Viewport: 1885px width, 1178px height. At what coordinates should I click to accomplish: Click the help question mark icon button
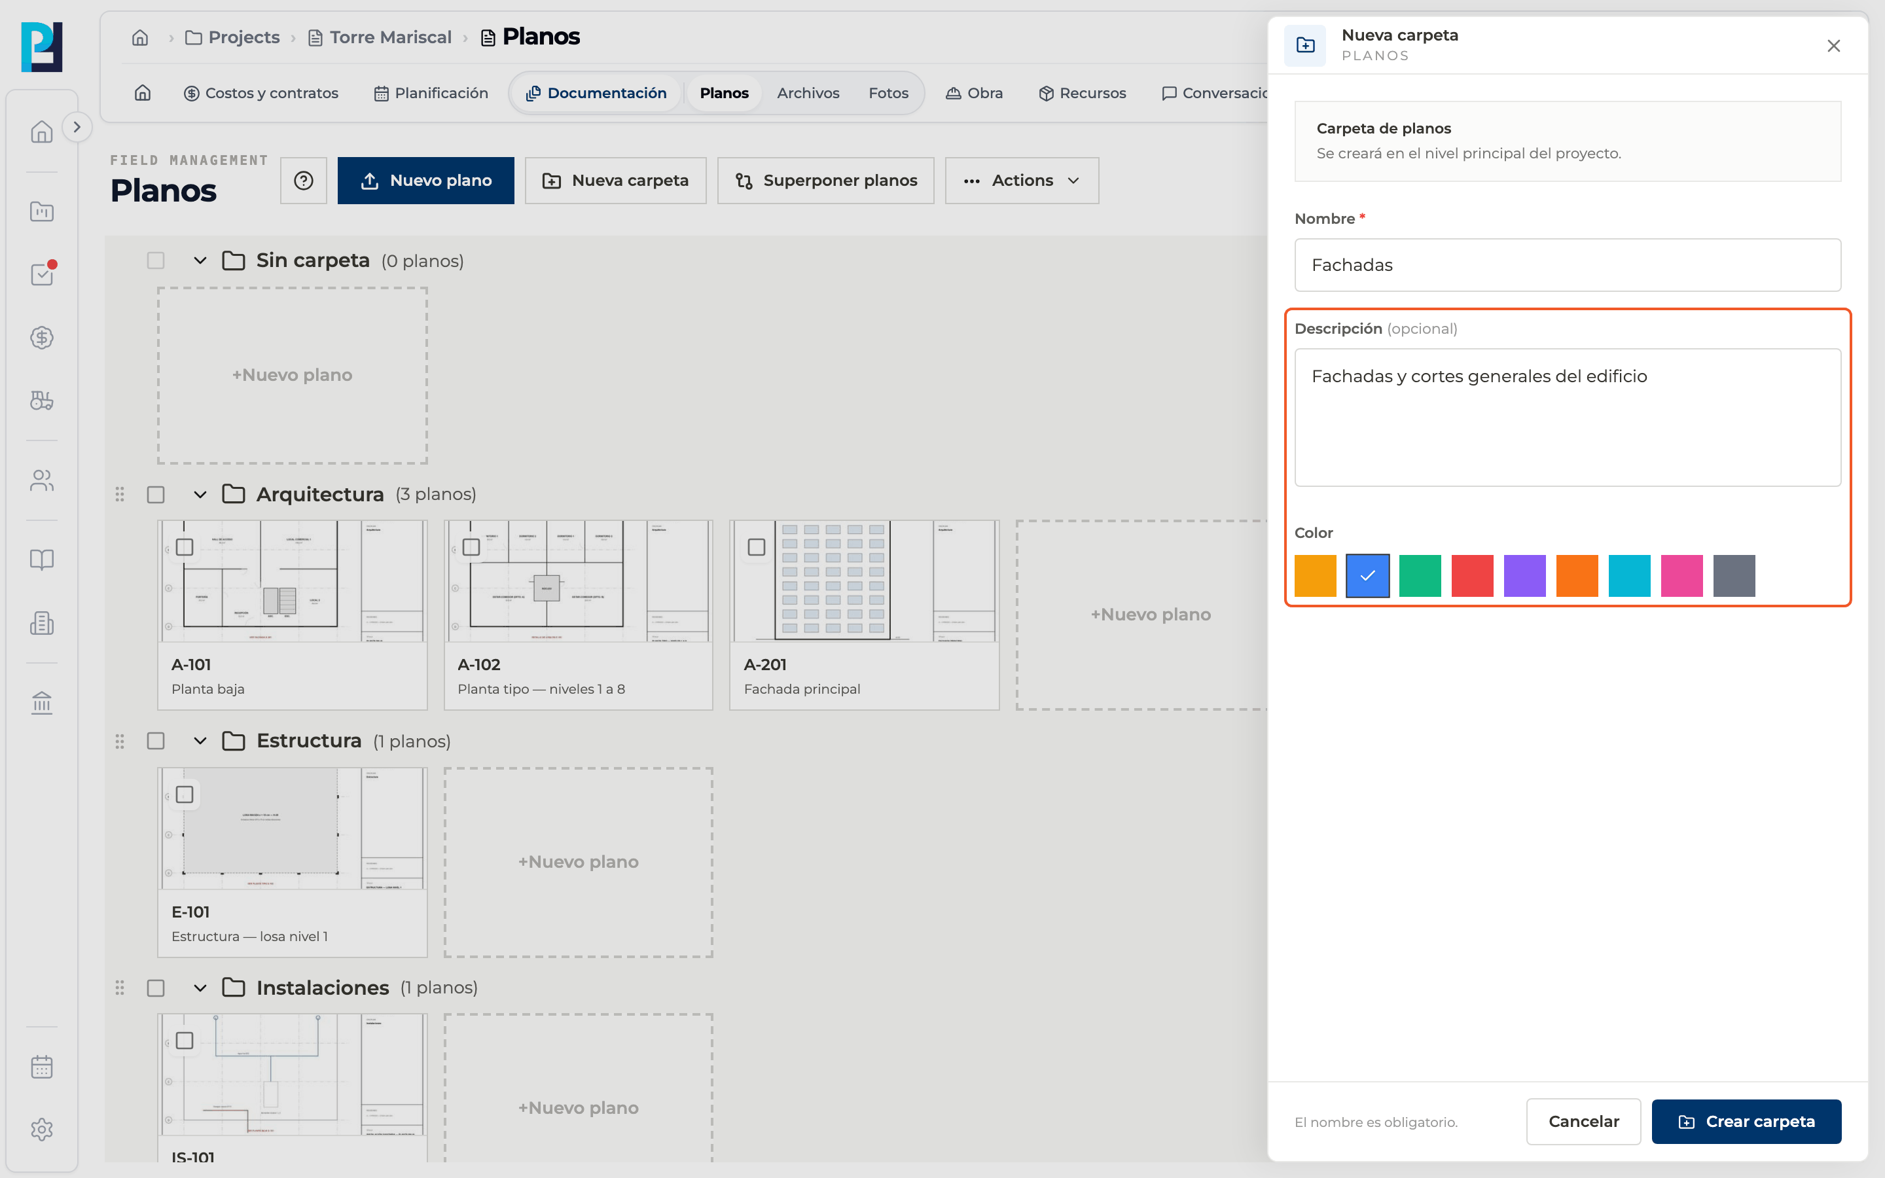304,181
